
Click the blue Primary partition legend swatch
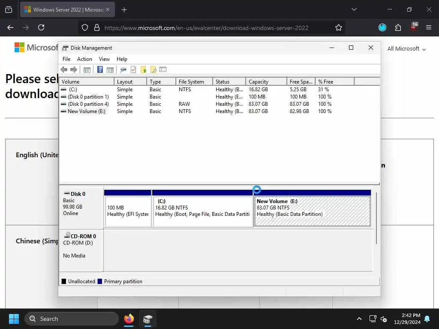99,281
